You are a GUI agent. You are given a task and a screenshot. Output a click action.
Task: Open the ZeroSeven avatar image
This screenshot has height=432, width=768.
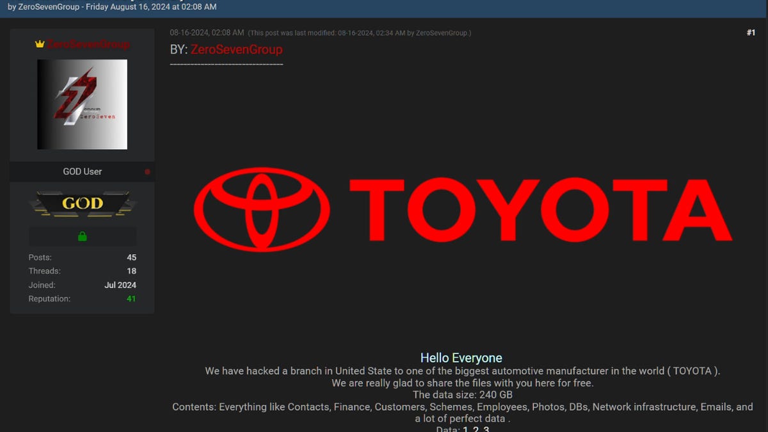pyautogui.click(x=82, y=104)
